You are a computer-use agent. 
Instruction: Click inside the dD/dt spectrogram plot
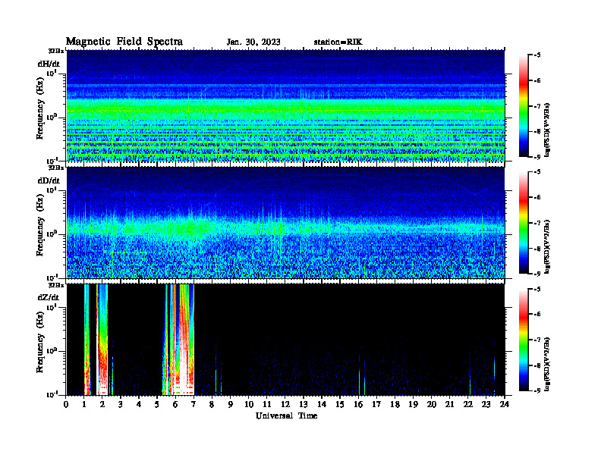point(285,223)
